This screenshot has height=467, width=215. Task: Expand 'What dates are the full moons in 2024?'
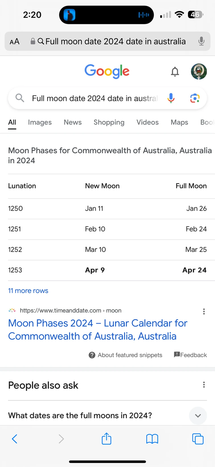click(198, 416)
